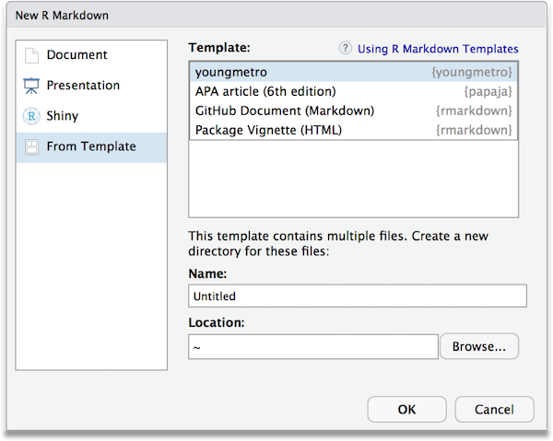Pick GitHub Document (Markdown) template

[x=283, y=110]
